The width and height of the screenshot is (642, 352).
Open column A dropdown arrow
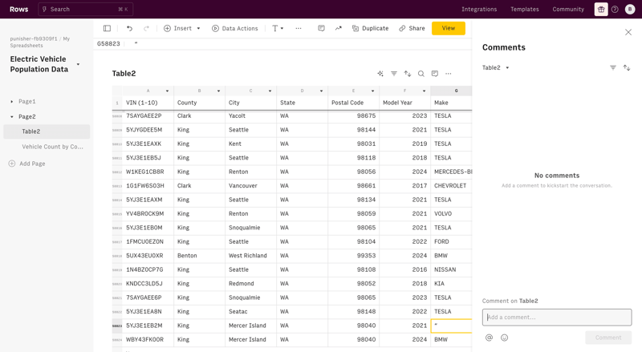167,91
